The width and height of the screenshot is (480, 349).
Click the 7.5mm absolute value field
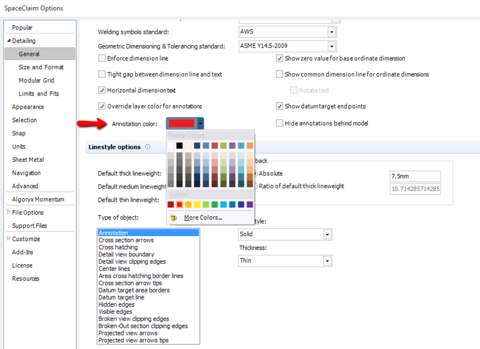[x=415, y=176]
